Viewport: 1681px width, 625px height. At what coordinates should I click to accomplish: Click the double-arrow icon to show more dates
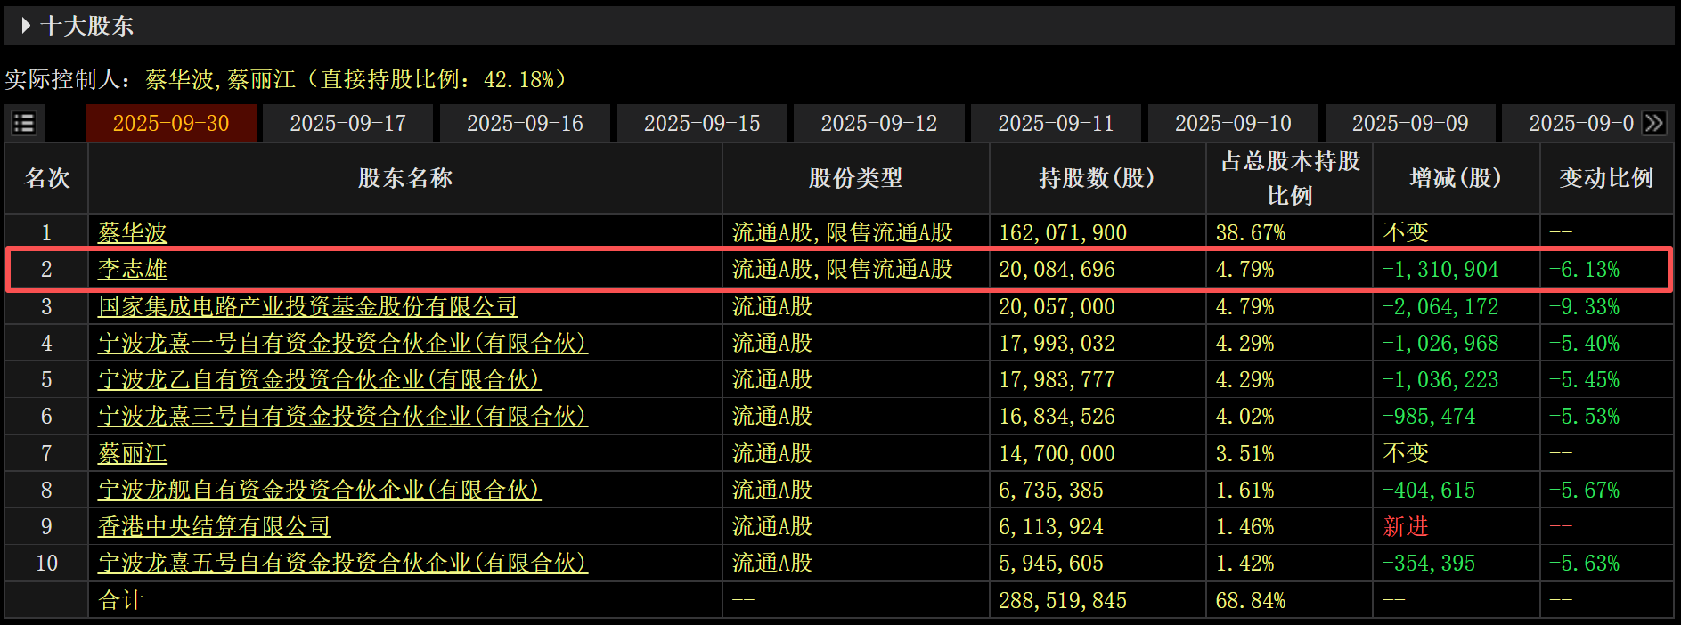[x=1654, y=123]
